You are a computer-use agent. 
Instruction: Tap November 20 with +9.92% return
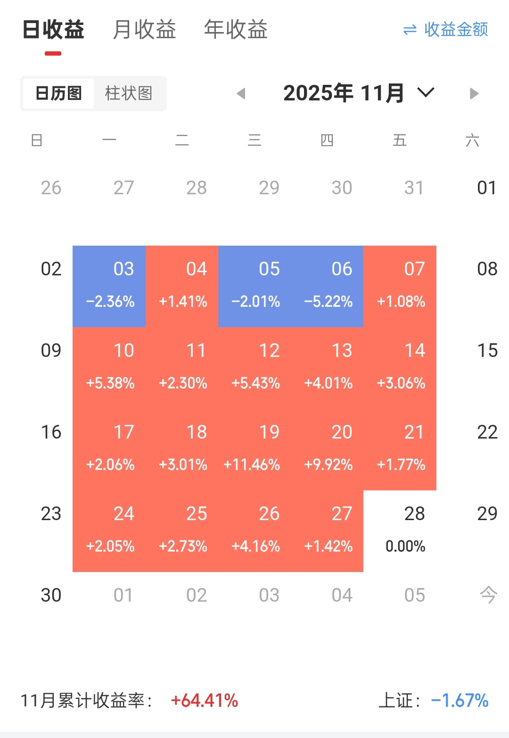(x=327, y=449)
